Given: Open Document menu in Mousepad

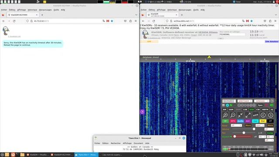Looking at the screenshot, I should (x=138, y=143).
